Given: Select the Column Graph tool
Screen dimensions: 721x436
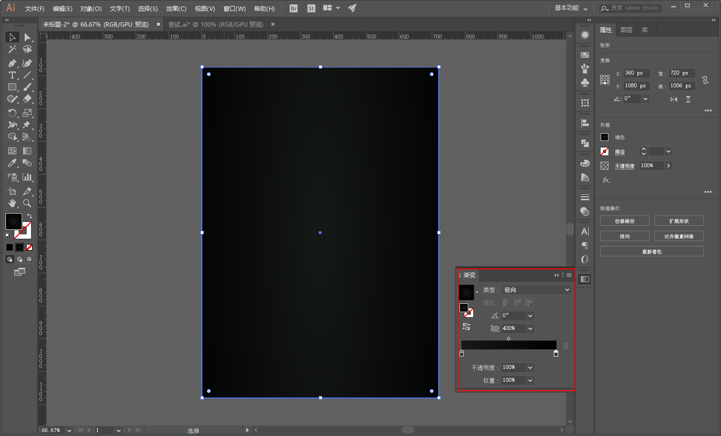Looking at the screenshot, I should pyautogui.click(x=27, y=177).
